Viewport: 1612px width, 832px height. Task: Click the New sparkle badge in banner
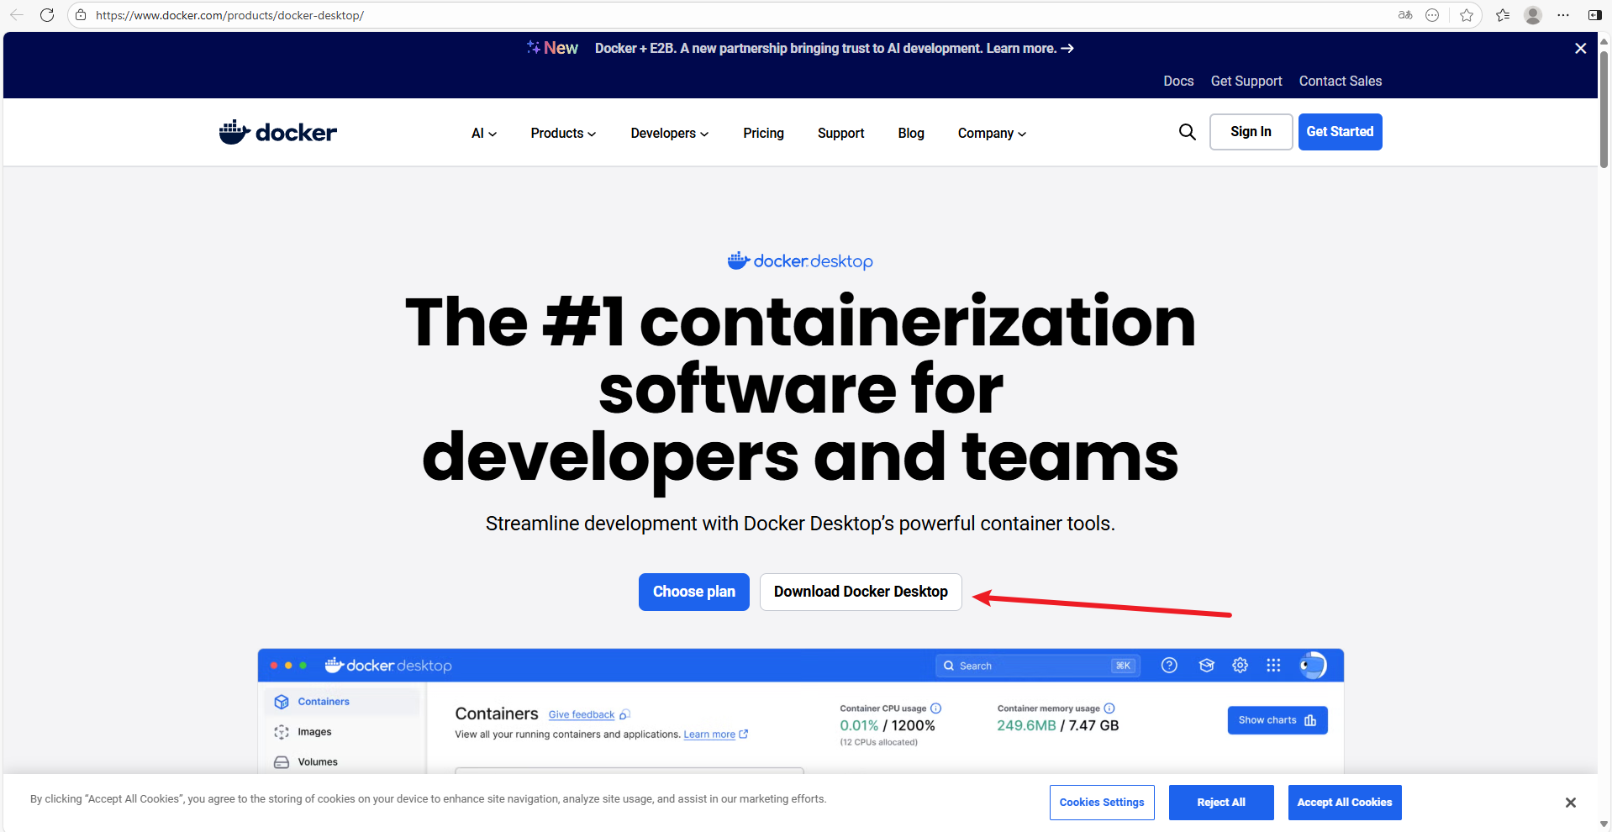click(552, 48)
